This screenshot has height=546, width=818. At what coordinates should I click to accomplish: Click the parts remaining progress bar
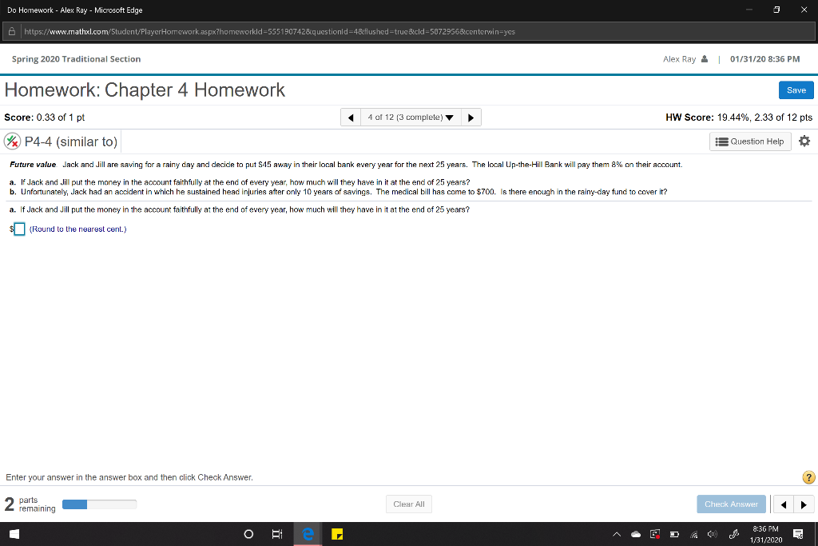pos(99,504)
